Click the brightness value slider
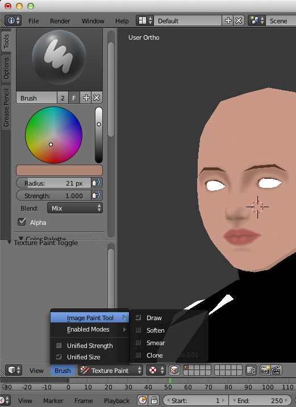The image size is (296, 407). coord(99,135)
